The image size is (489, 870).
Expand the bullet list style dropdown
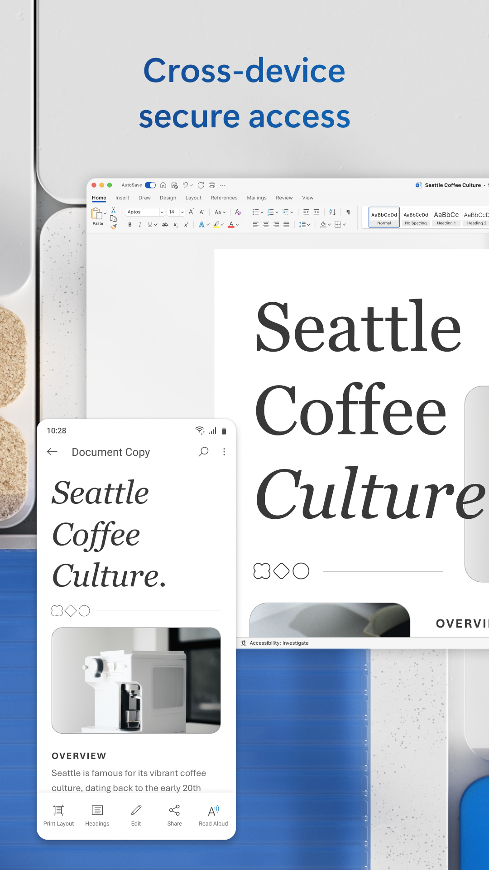click(x=262, y=212)
